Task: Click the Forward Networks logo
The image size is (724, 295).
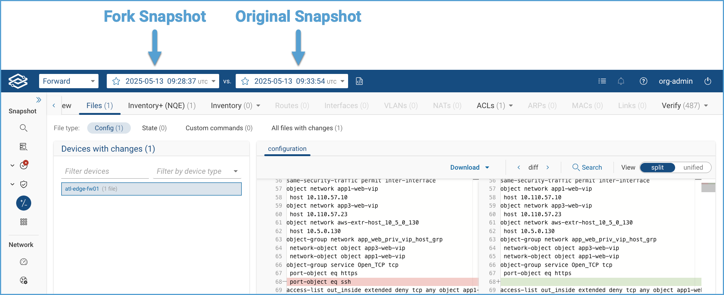Action: 18,81
